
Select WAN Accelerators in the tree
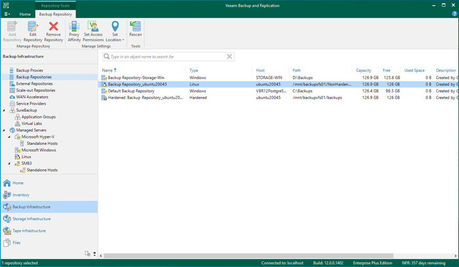click(32, 97)
